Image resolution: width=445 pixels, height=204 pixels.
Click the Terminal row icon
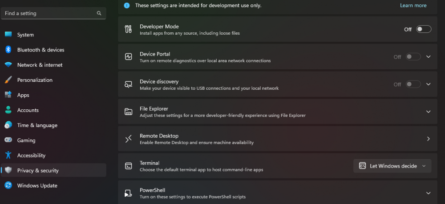(128, 166)
